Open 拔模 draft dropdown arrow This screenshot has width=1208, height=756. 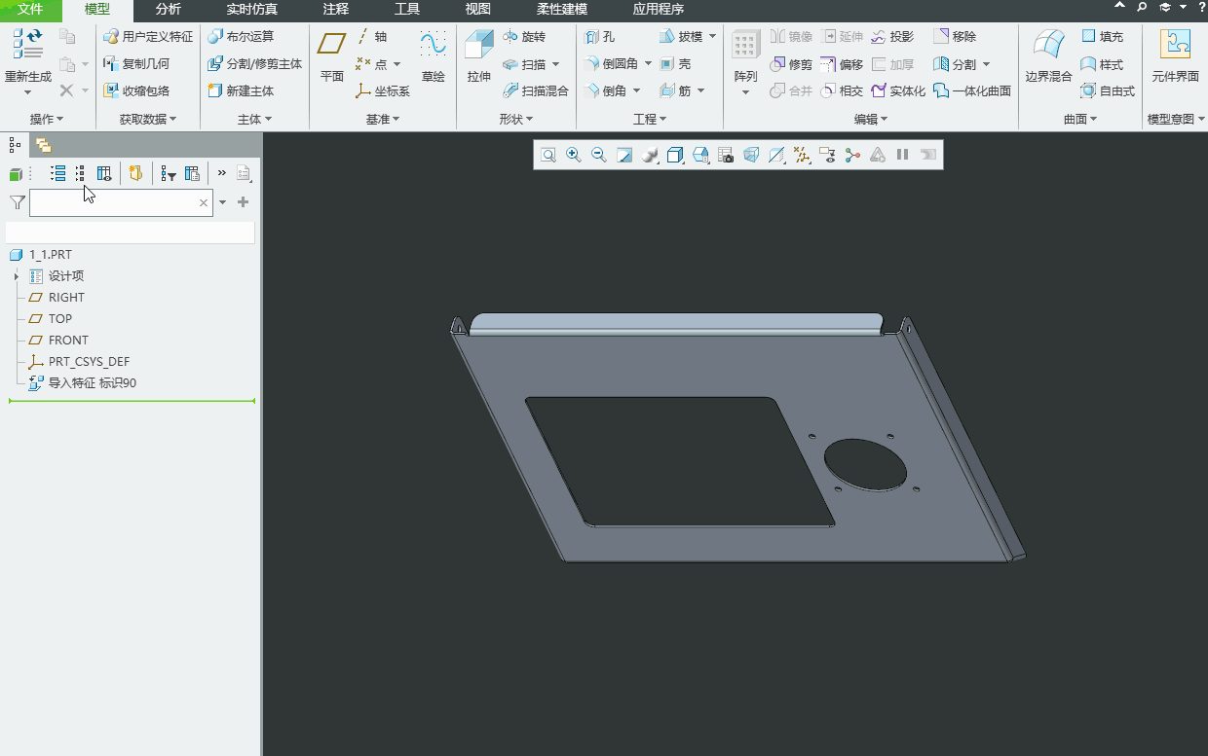pos(712,37)
